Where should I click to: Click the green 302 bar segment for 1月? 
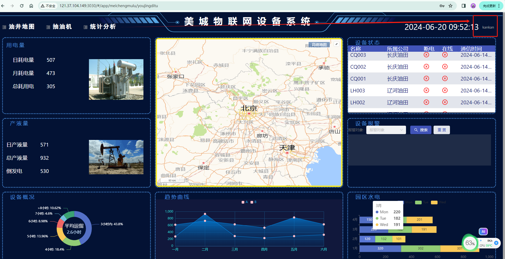[421, 248]
